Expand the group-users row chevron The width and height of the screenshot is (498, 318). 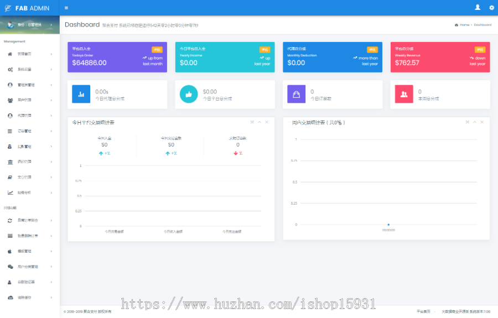pos(51,100)
